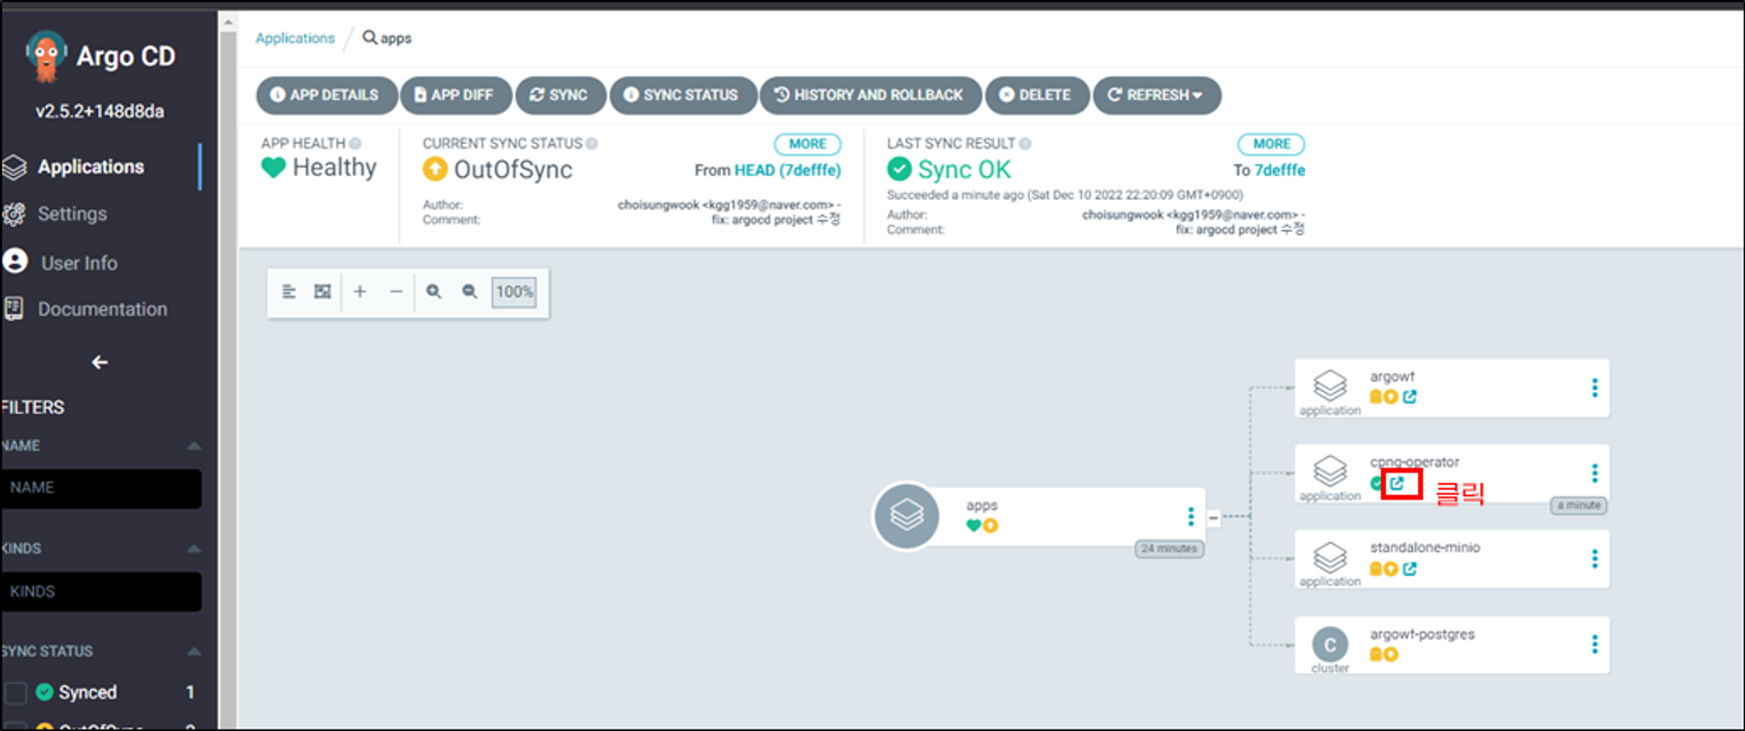Open cpng-operator external link icon
This screenshot has height=731, width=1745.
[x=1397, y=482]
